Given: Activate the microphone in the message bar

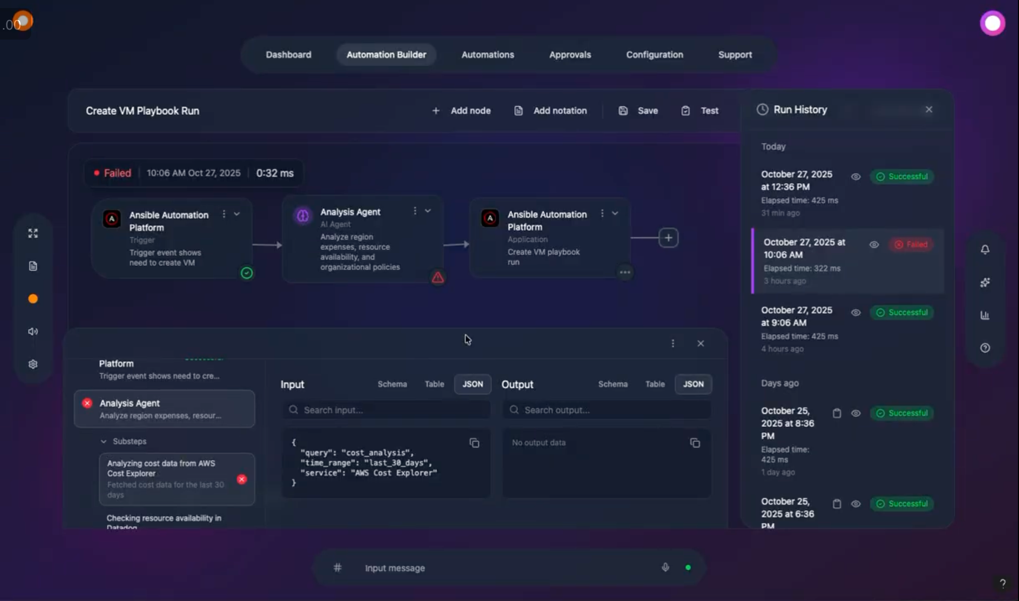Looking at the screenshot, I should (x=665, y=567).
